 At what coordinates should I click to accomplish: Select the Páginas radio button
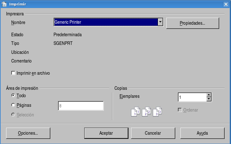point(13,105)
